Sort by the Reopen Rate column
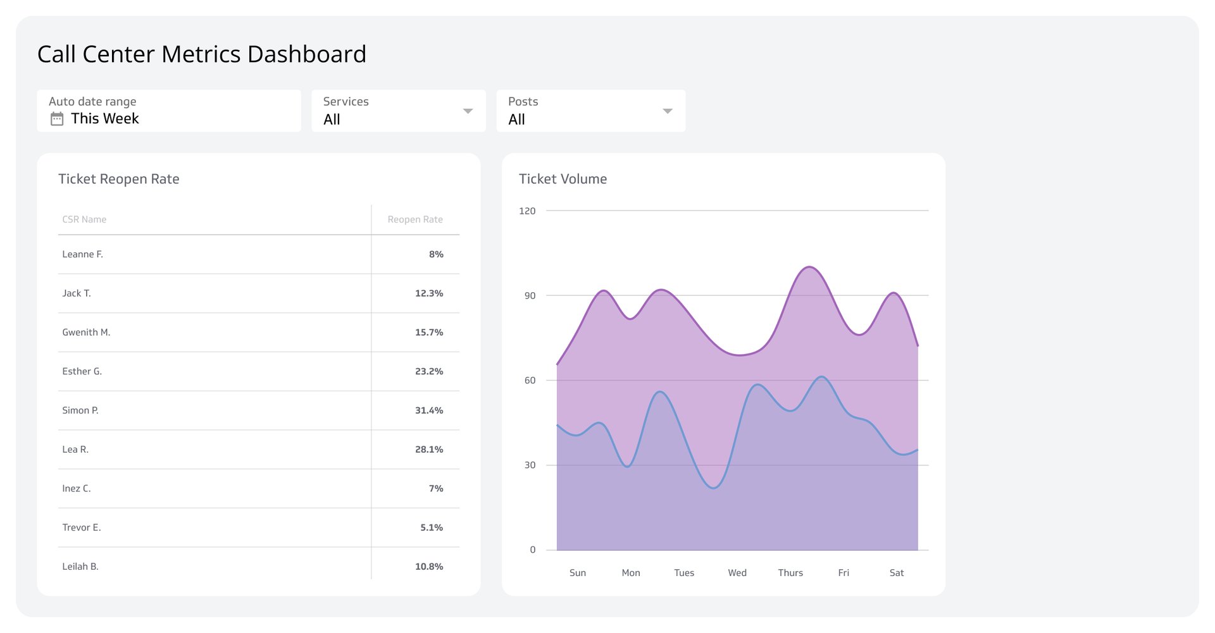 click(x=415, y=219)
